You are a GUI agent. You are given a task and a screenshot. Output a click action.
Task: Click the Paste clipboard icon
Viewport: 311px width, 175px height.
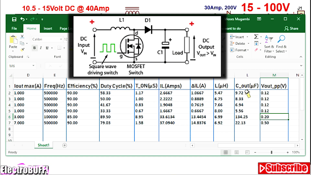(x=13, y=39)
